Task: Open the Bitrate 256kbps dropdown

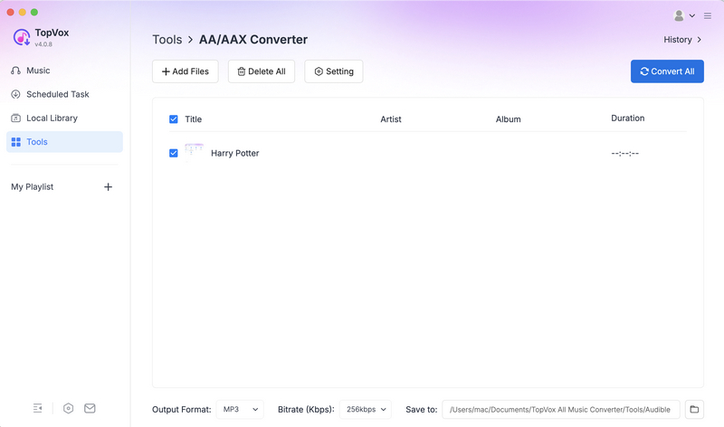Action: click(366, 410)
